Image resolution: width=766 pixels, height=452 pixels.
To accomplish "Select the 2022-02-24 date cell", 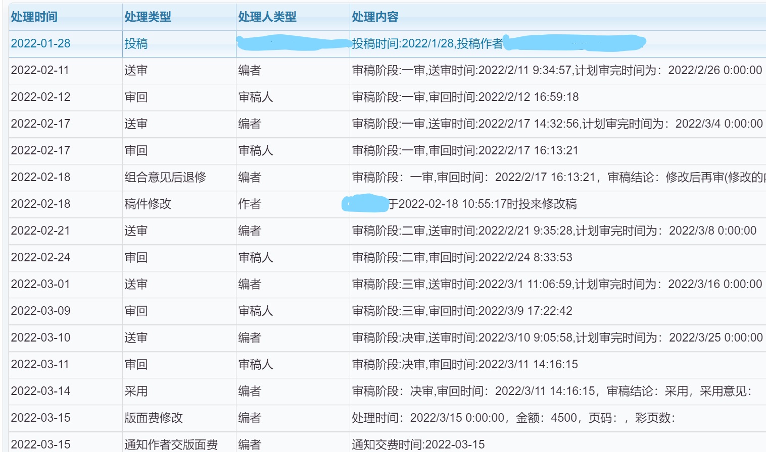I will 40,258.
